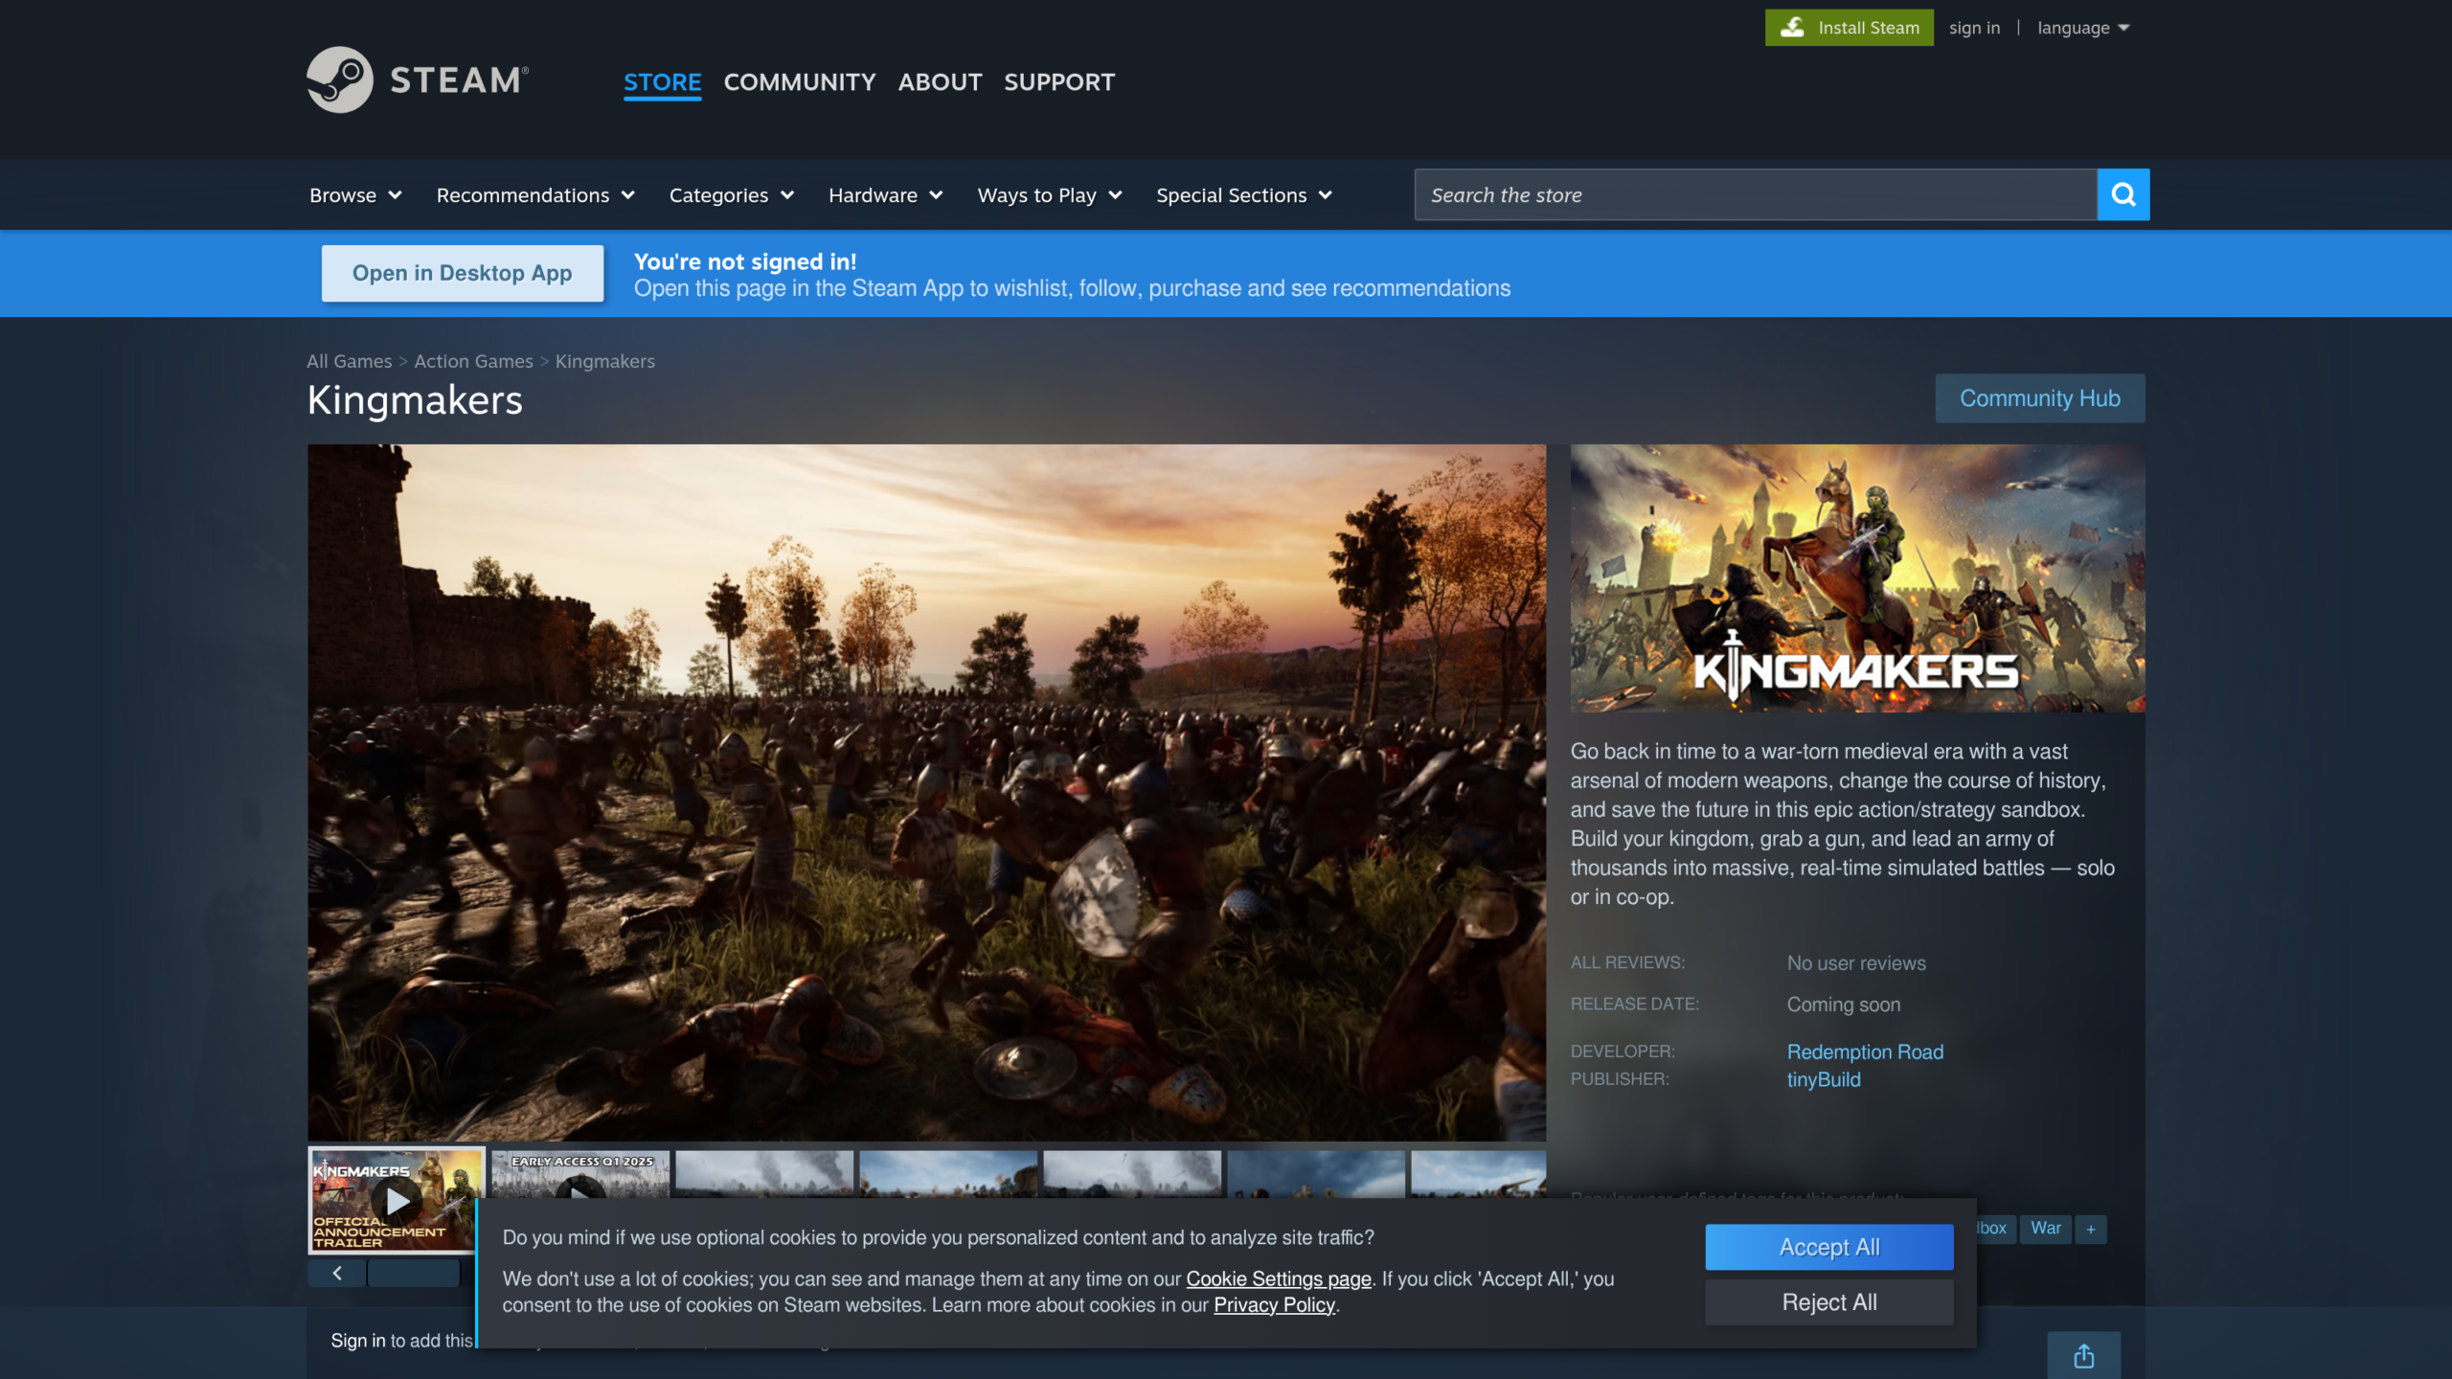Viewport: 2452px width, 1379px height.
Task: Click the main battle screenshot
Action: 926,792
